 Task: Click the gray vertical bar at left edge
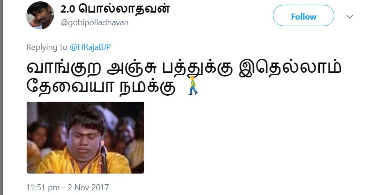pos(1,97)
